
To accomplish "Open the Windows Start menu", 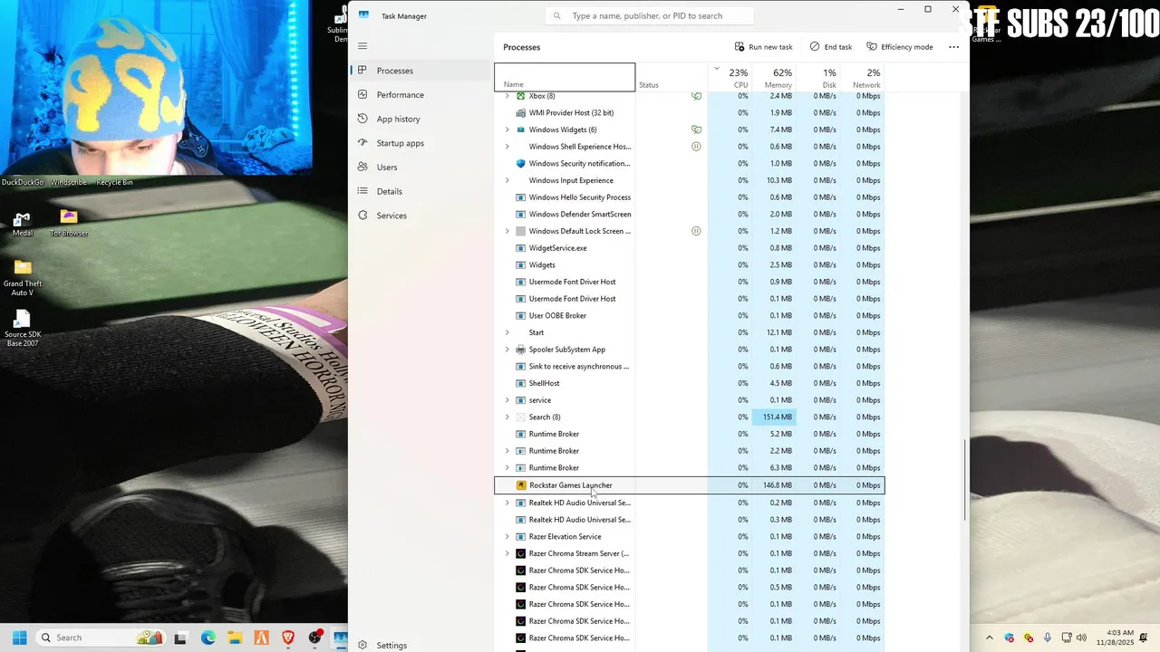I will point(19,638).
